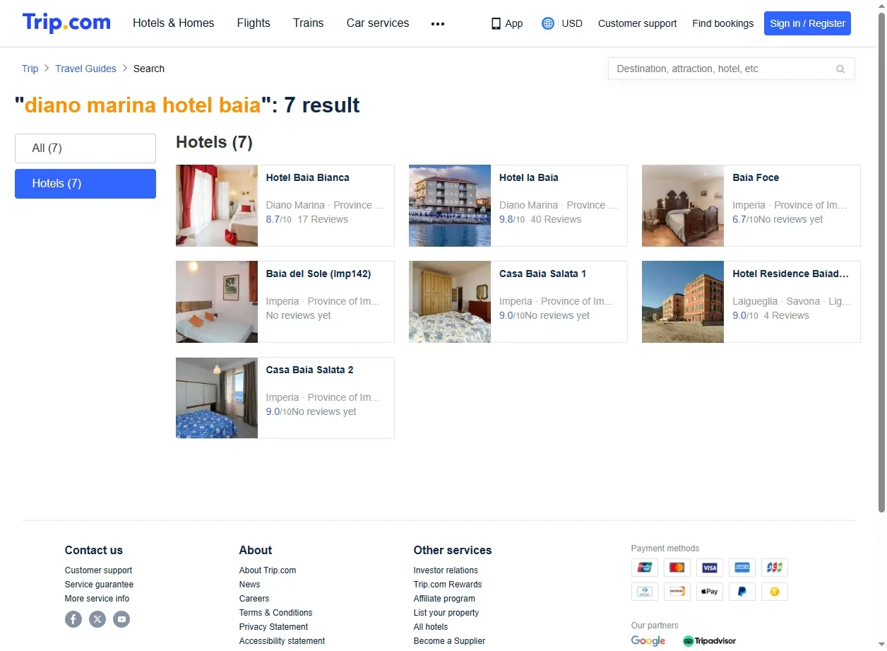Click Casa Baia Salata 2 title
Image resolution: width=887 pixels, height=651 pixels.
pyautogui.click(x=309, y=370)
